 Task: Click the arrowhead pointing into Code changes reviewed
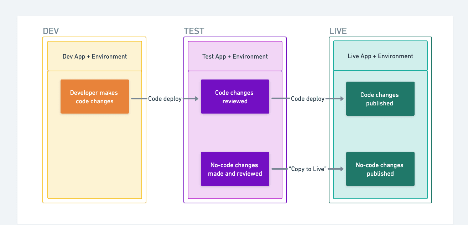[x=196, y=99]
